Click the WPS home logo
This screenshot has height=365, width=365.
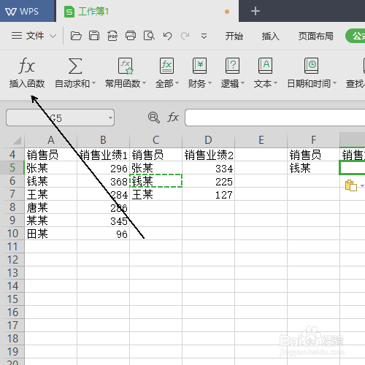click(x=22, y=12)
